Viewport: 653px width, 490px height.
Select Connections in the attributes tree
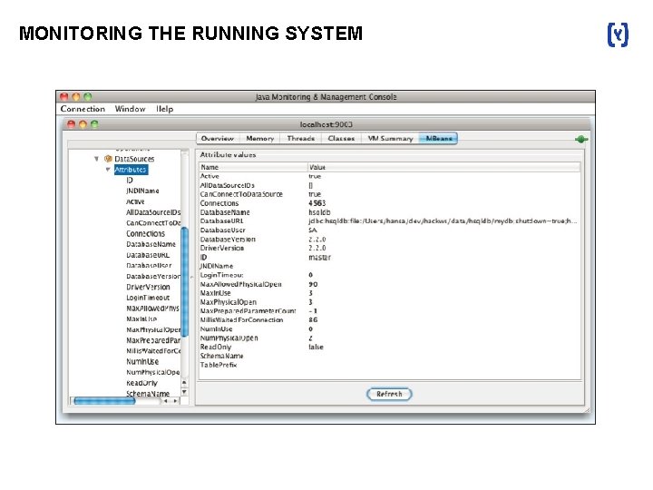point(145,234)
